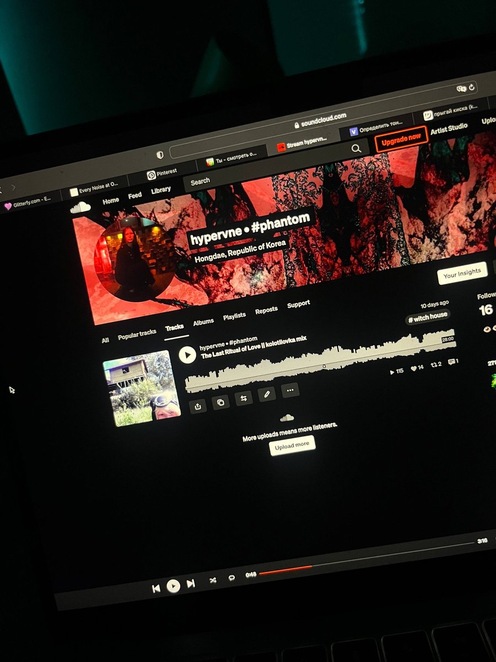Open the Library navigation item
The width and height of the screenshot is (496, 662).
[161, 190]
